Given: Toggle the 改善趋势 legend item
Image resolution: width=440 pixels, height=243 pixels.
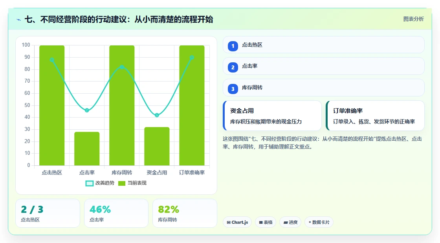Looking at the screenshot, I should (x=100, y=183).
